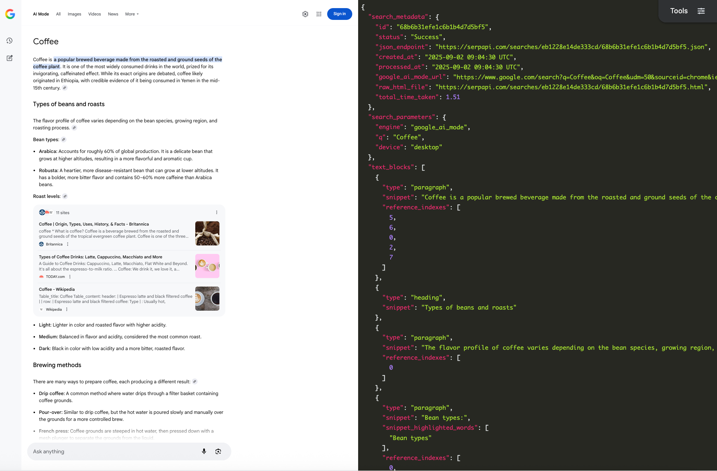This screenshot has width=717, height=471.
Task: Switch to the News tab
Action: click(113, 14)
